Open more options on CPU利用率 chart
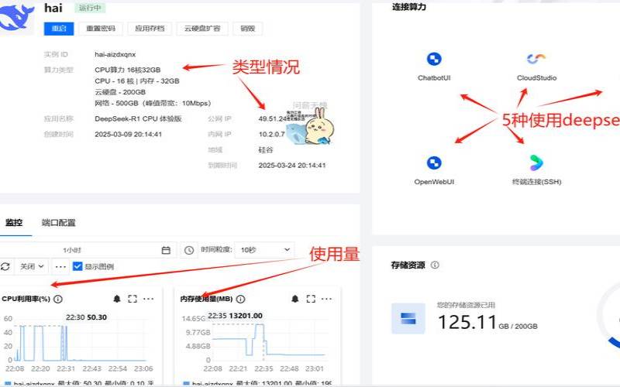The height and width of the screenshot is (387, 620). tap(148, 299)
